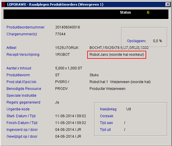Click the red application icon in title bar
The height and width of the screenshot is (146, 172).
point(3,4)
